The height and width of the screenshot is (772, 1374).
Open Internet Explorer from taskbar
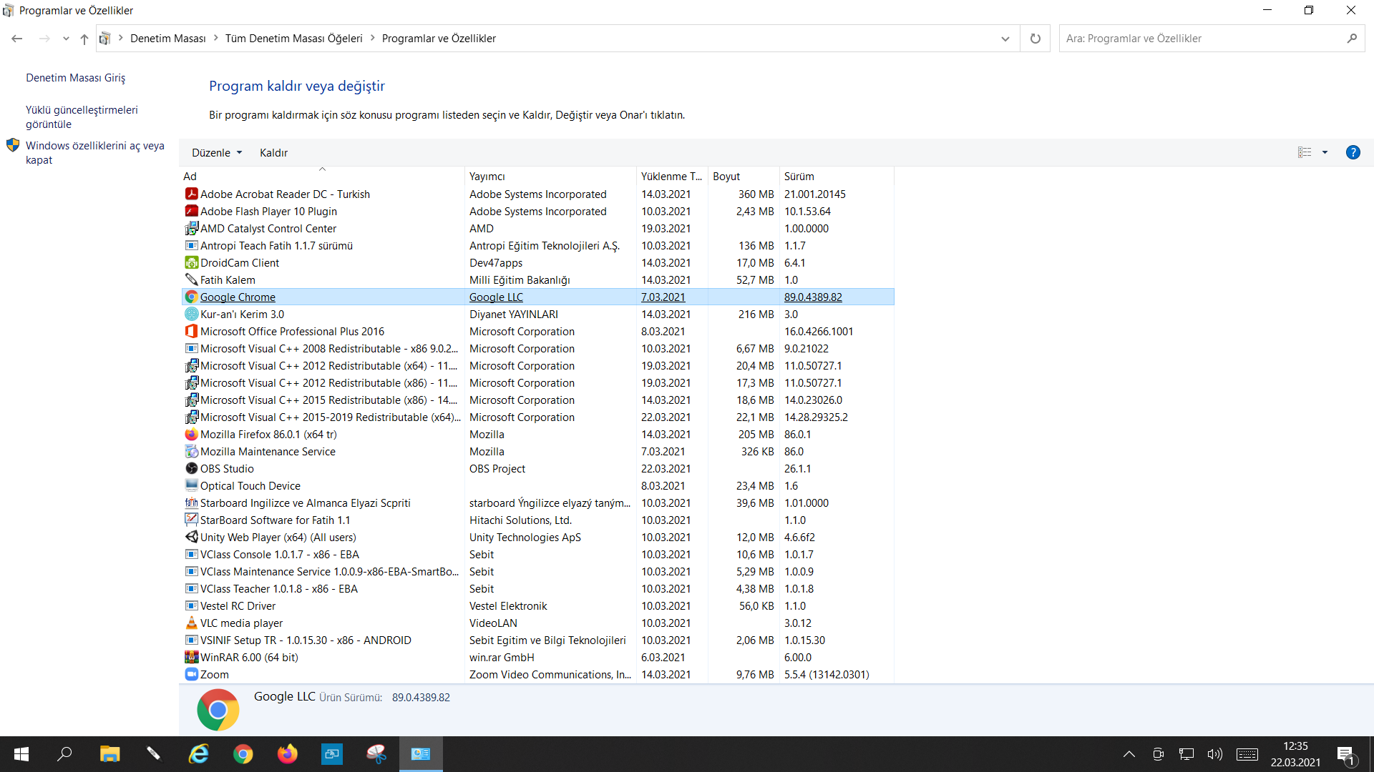(198, 754)
